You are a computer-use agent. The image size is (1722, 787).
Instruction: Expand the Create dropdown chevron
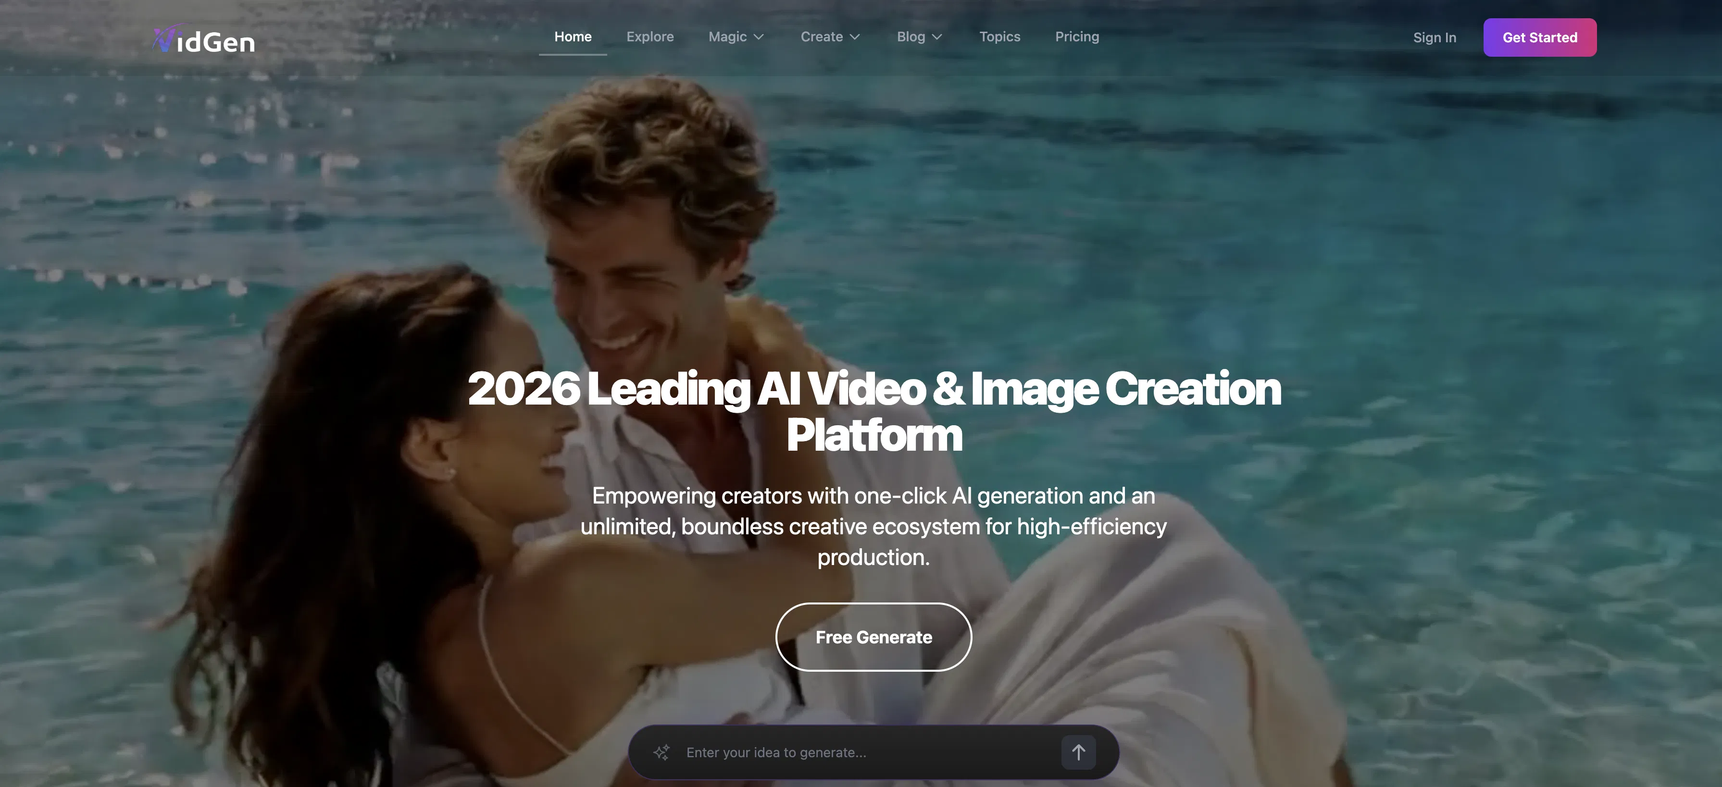coord(855,37)
